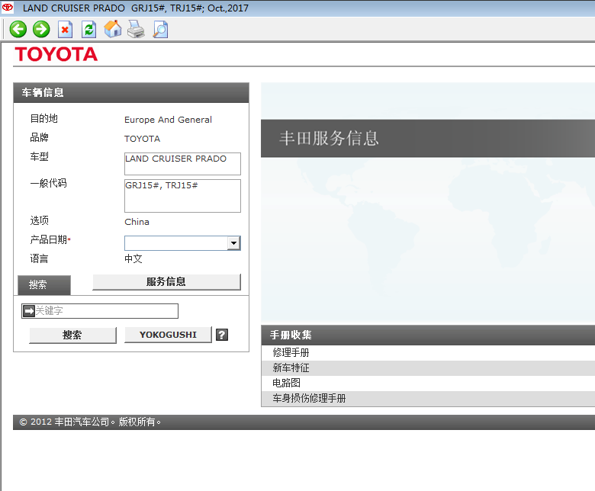Click the 手册收集 section header
The width and height of the screenshot is (595, 491).
428,335
